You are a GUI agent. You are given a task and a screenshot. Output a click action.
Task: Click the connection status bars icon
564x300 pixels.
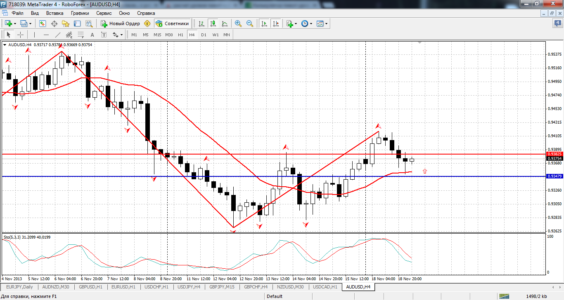click(x=505, y=296)
